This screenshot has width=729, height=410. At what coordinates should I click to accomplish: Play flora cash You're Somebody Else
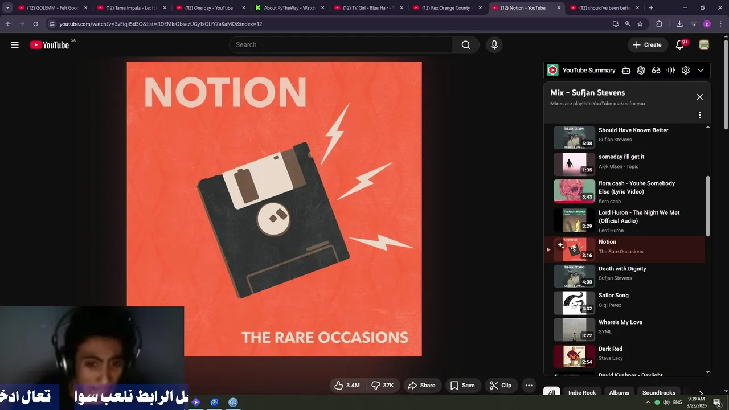click(625, 192)
